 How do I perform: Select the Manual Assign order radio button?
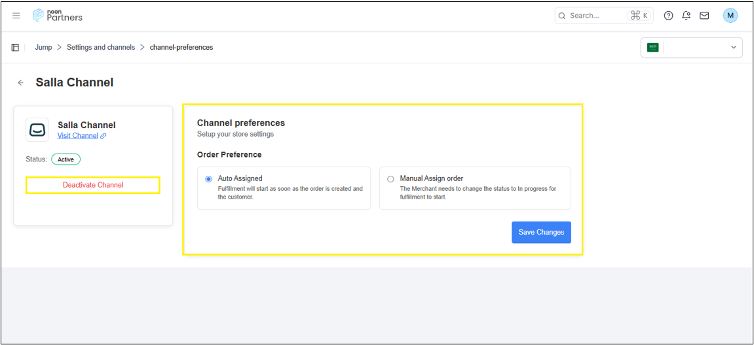click(390, 179)
